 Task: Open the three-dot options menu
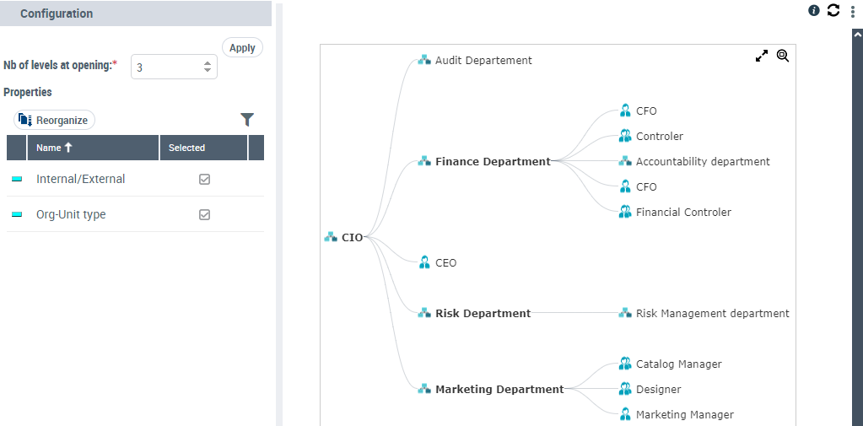[x=852, y=11]
